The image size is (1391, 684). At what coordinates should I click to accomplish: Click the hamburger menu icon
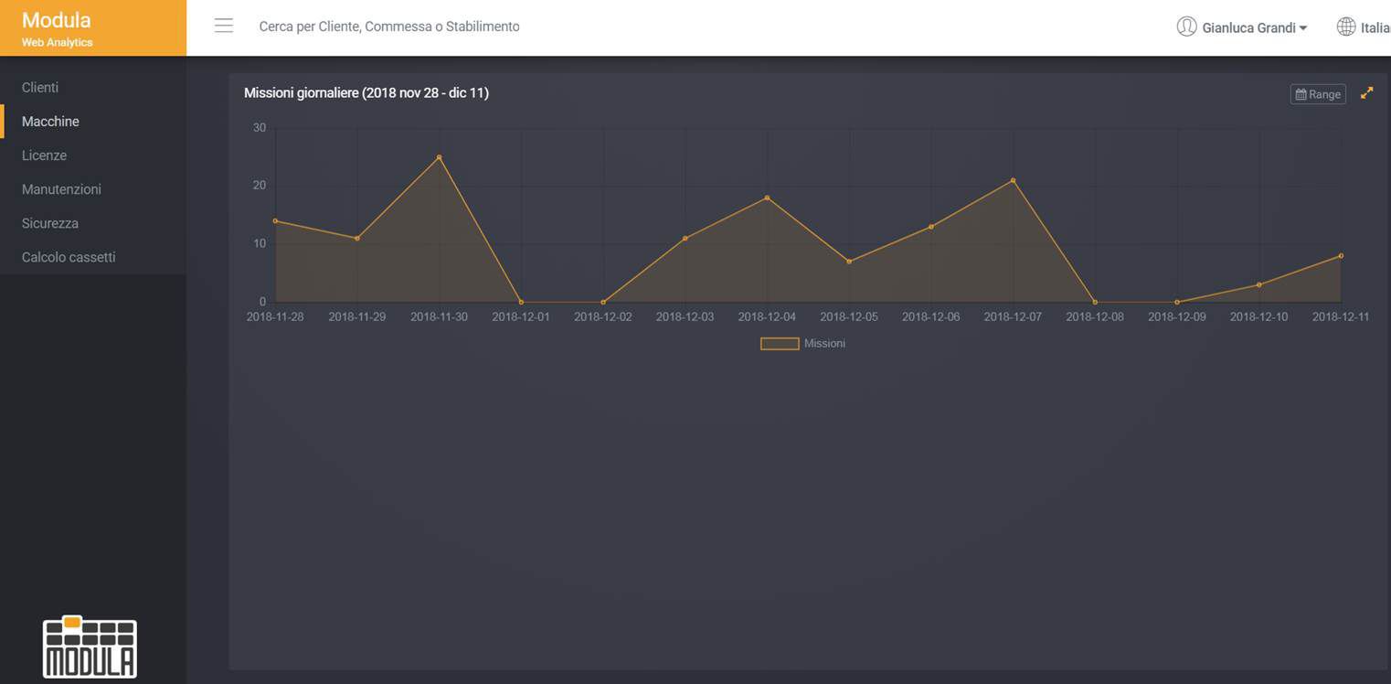[224, 26]
